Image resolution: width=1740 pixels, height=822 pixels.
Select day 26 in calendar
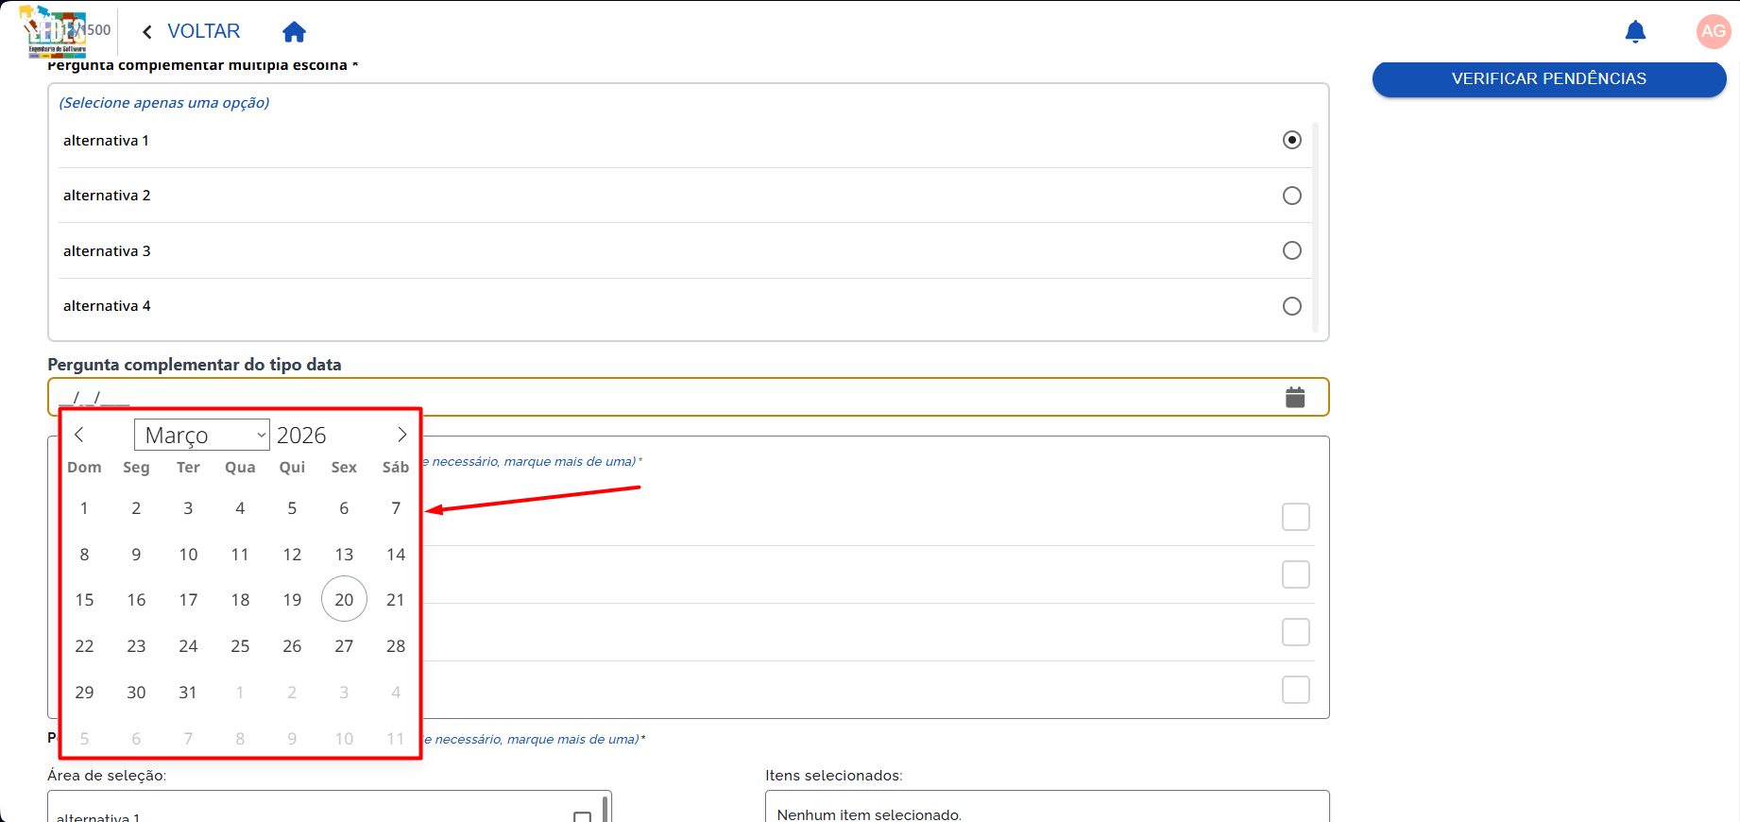[x=292, y=646]
